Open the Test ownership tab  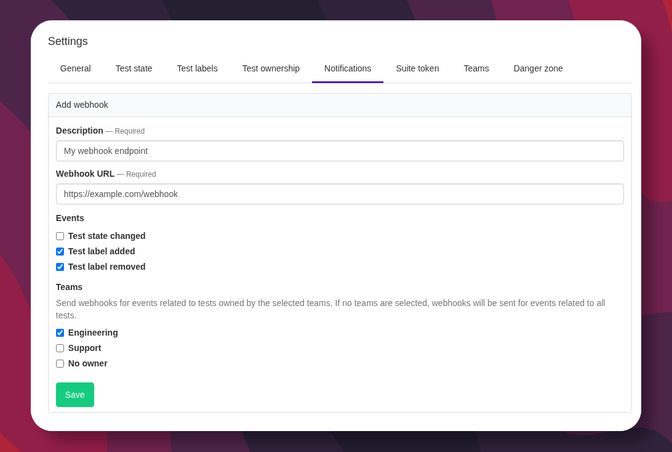tap(271, 68)
